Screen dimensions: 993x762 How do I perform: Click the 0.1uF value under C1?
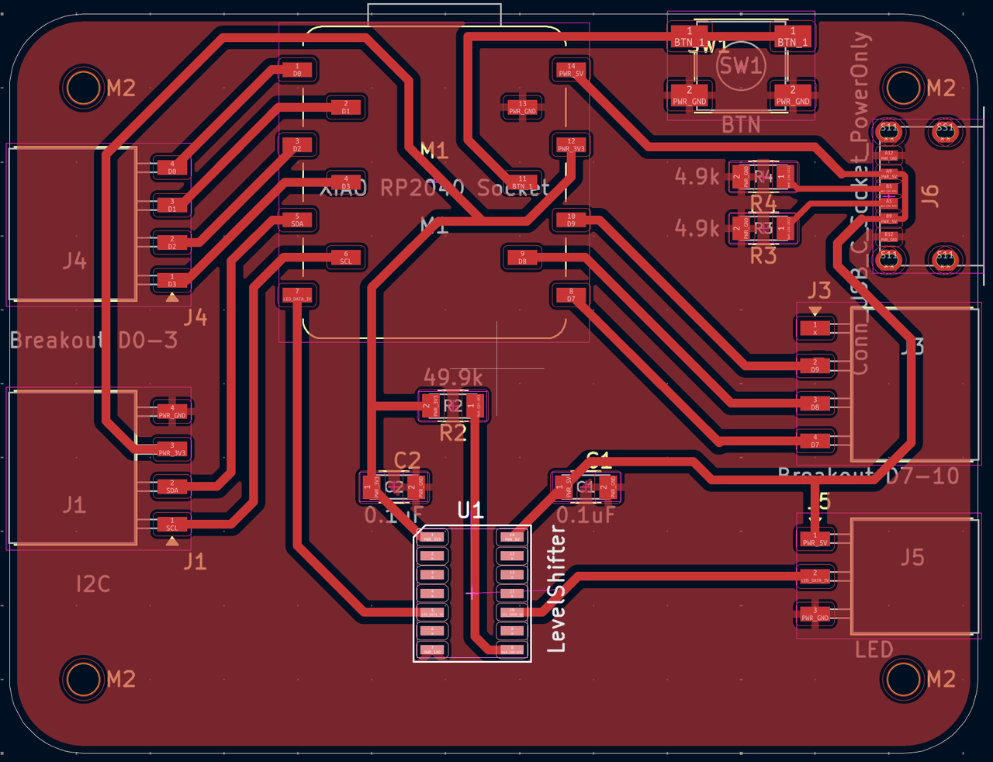click(586, 514)
